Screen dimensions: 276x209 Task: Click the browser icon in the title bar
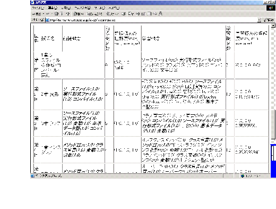(32, 3)
